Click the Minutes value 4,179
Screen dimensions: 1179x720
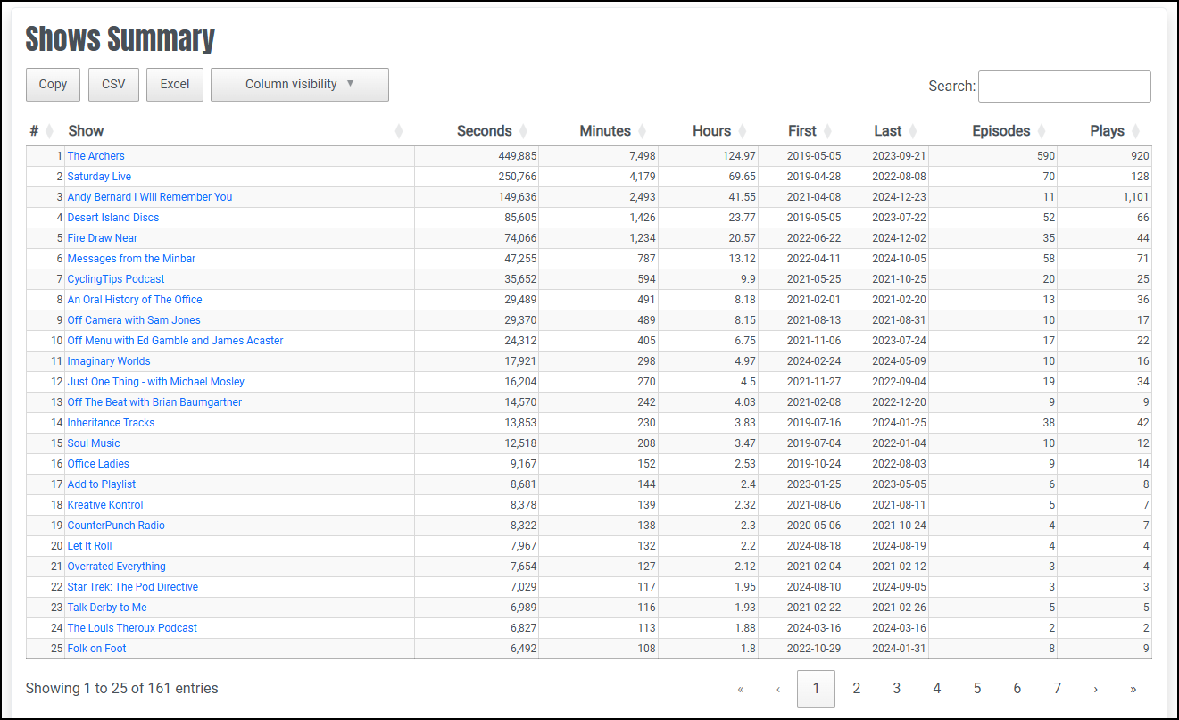pyautogui.click(x=643, y=177)
